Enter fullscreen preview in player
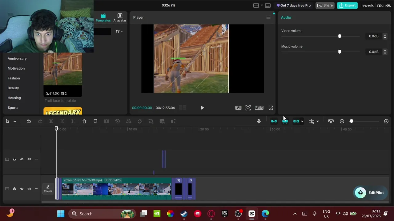The image size is (394, 221). coord(271,108)
